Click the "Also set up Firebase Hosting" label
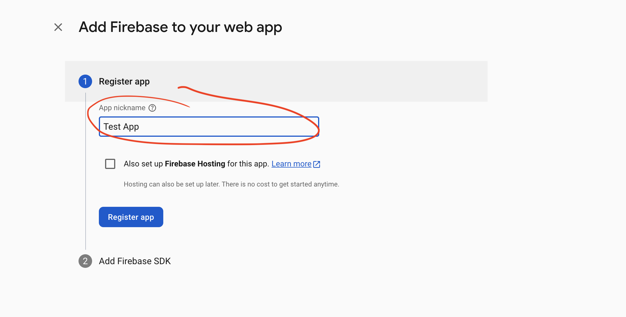Viewport: 626px width, 317px height. [x=144, y=164]
